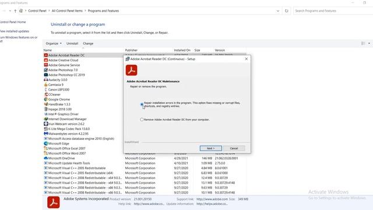
Task: Sort by Size column header
Action: 197,50
